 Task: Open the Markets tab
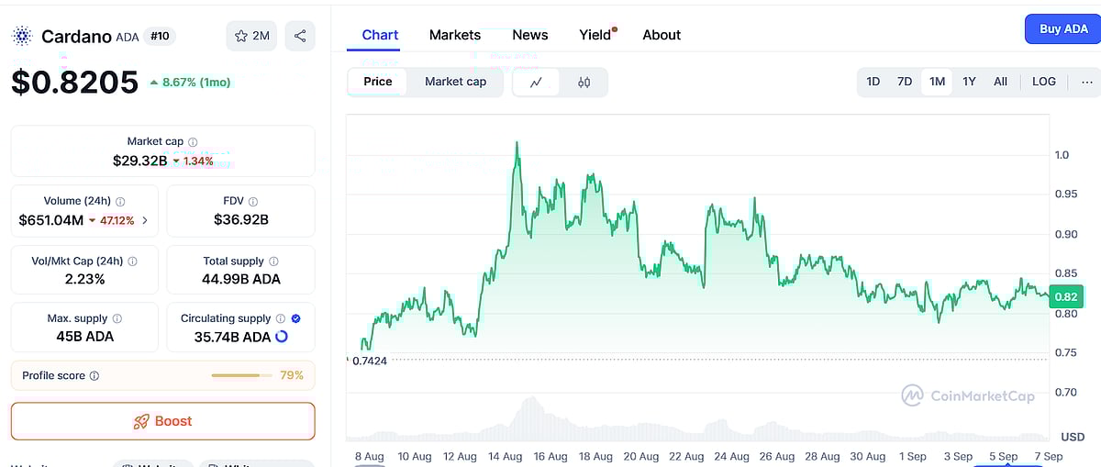[455, 35]
